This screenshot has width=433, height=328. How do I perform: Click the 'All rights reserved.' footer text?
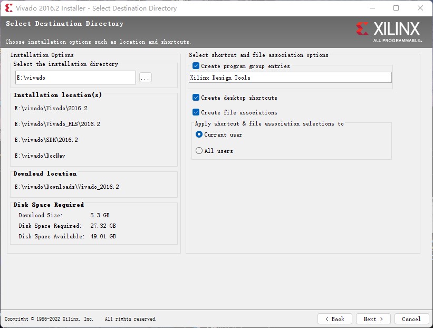coord(131,319)
